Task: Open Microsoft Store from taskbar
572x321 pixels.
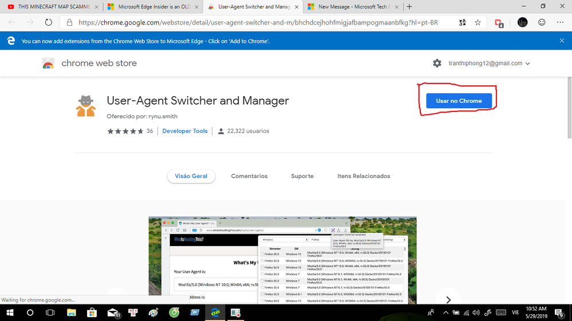Action: click(92, 312)
